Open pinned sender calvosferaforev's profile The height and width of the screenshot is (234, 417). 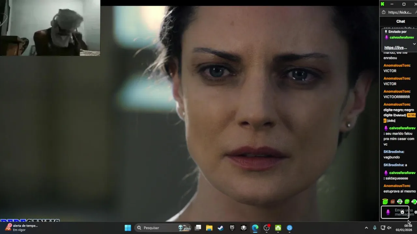[x=402, y=37]
